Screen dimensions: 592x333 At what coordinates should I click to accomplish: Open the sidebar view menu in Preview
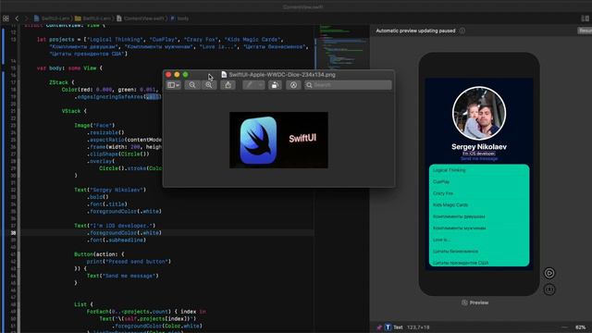[x=173, y=85]
